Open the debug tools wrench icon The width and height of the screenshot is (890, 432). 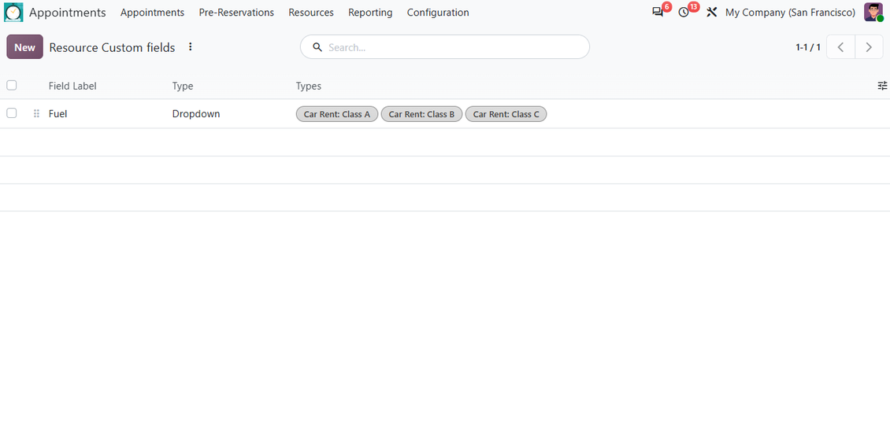(x=711, y=13)
